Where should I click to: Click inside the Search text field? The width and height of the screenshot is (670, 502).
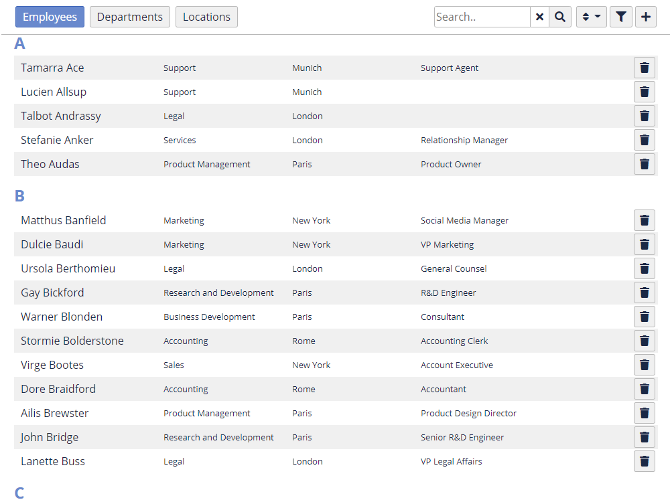(482, 17)
